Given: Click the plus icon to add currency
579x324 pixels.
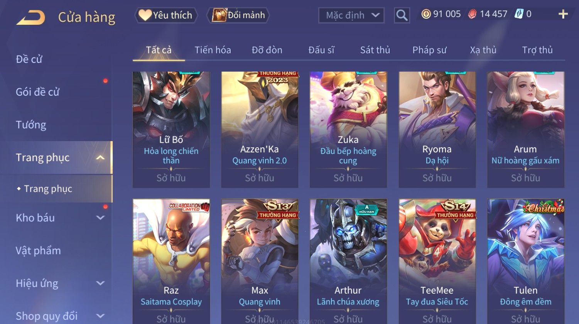Looking at the screenshot, I should [563, 14].
